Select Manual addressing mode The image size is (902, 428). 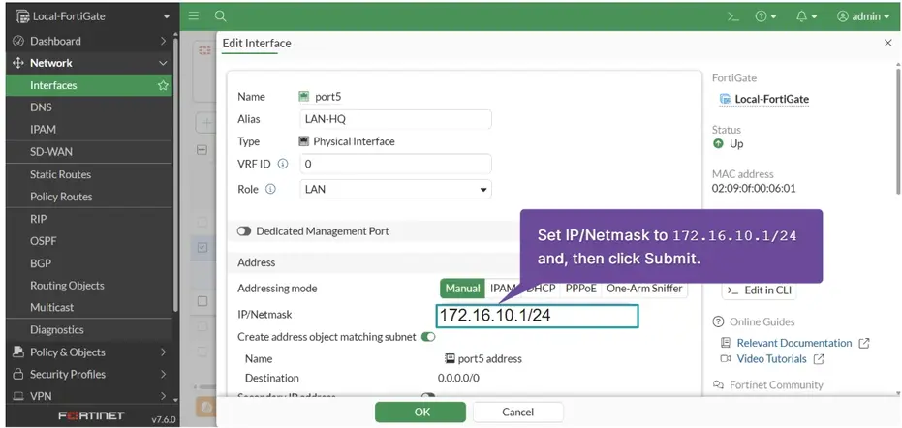462,289
